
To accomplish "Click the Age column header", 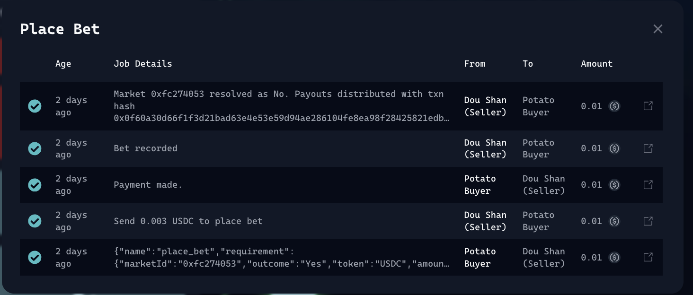I will click(x=63, y=64).
